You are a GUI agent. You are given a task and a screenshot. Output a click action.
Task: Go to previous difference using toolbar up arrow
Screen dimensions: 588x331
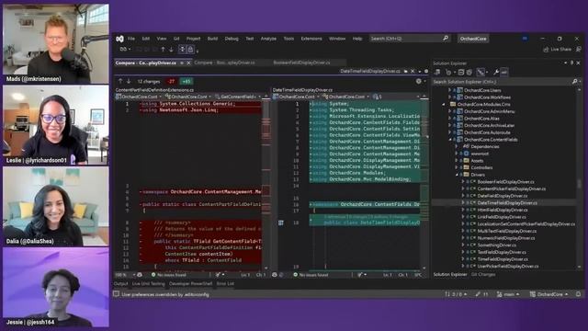pos(164,49)
